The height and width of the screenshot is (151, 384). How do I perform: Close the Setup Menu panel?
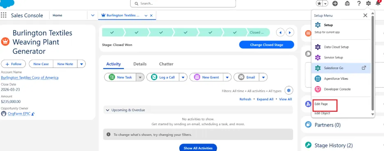[x=365, y=15]
